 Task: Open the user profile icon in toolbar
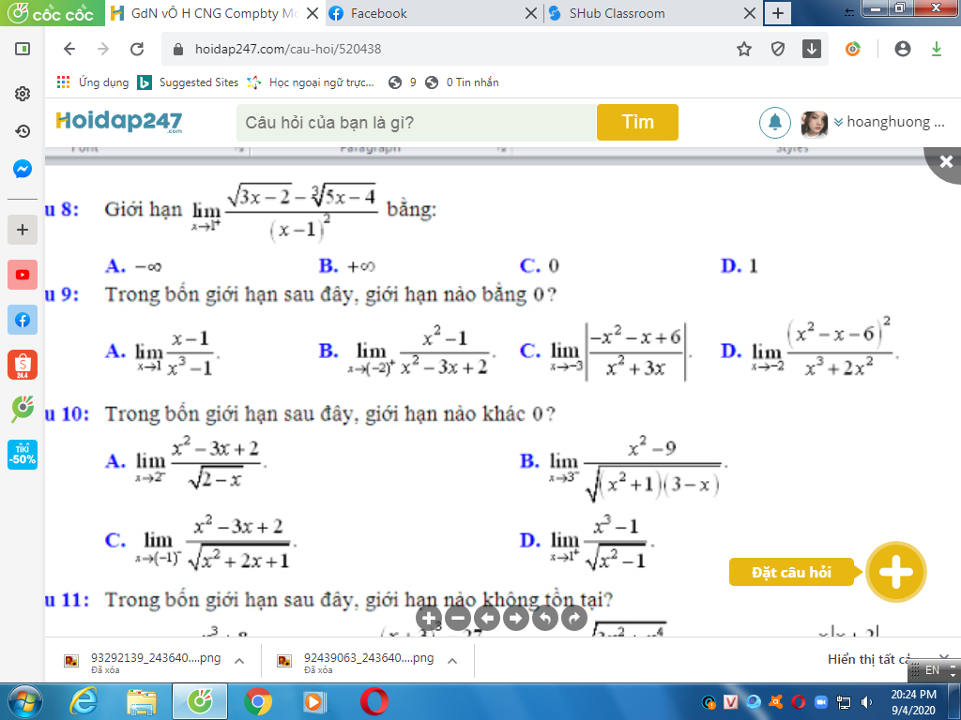click(x=902, y=49)
